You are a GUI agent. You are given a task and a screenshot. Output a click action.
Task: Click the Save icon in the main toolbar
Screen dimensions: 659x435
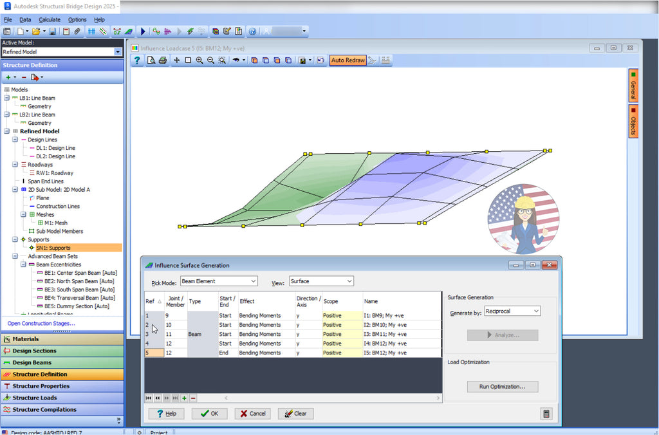tap(52, 31)
